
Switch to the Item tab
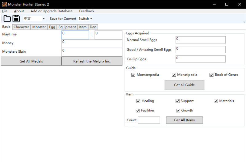(83, 27)
